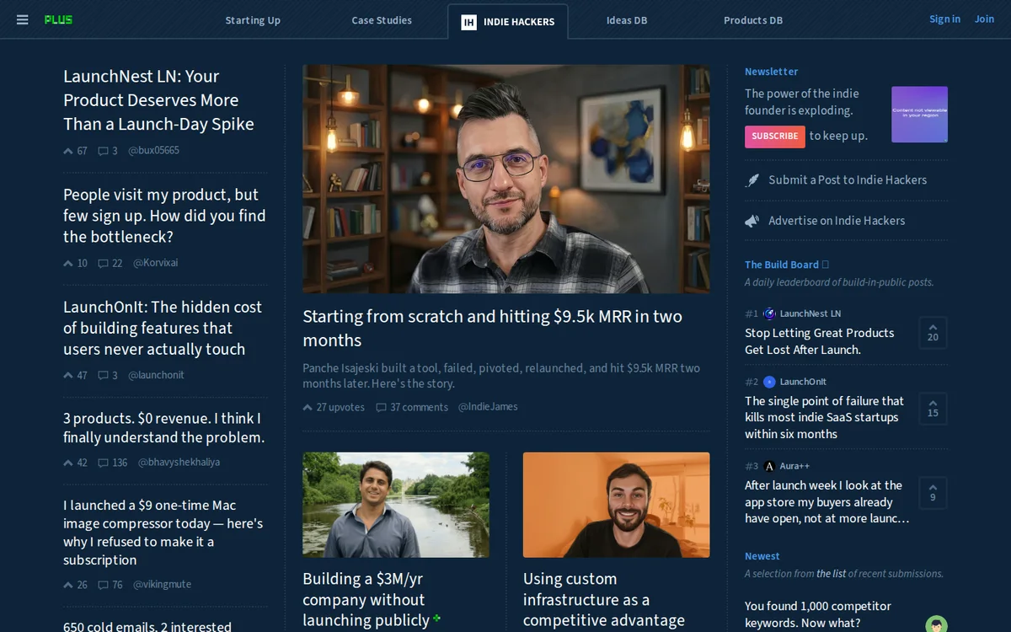1011x632 pixels.
Task: Upvote Build Board post #2 with 15 votes
Action: (933, 408)
